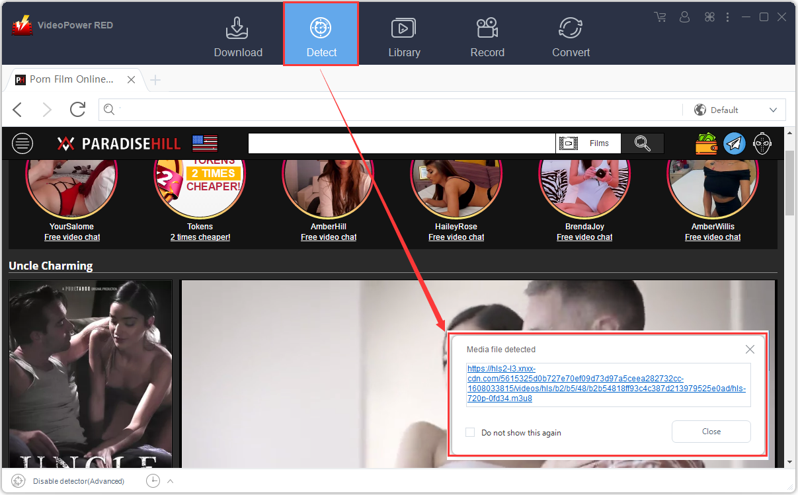The height and width of the screenshot is (495, 798).
Task: Click the command-key shaped title bar icon
Action: pyautogui.click(x=710, y=17)
